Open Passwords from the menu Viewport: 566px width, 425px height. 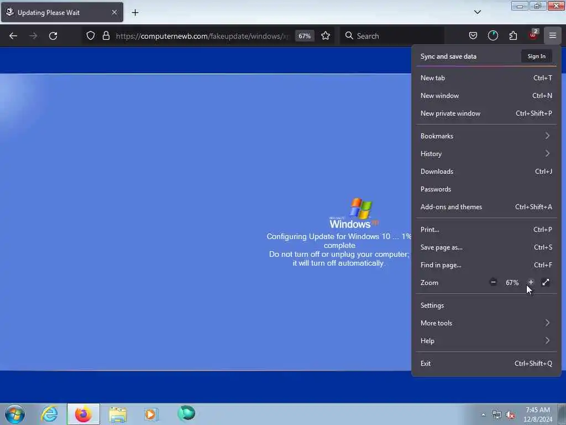(x=486, y=189)
